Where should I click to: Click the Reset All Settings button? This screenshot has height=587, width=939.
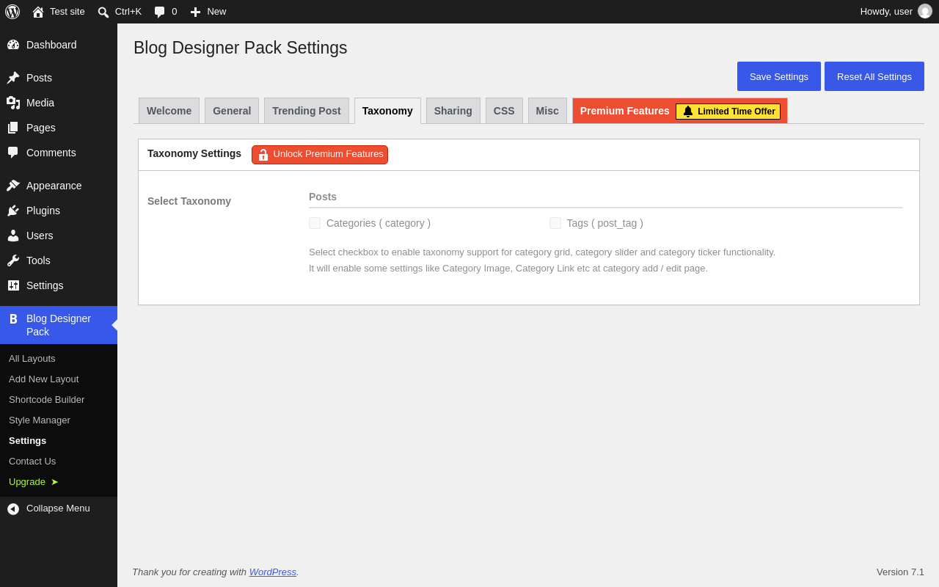click(874, 76)
